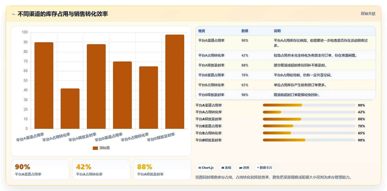Click the footer note starting 该图同时观察库存占用
Image resolution: width=387 pixels, height=191 pixels.
pyautogui.click(x=274, y=177)
